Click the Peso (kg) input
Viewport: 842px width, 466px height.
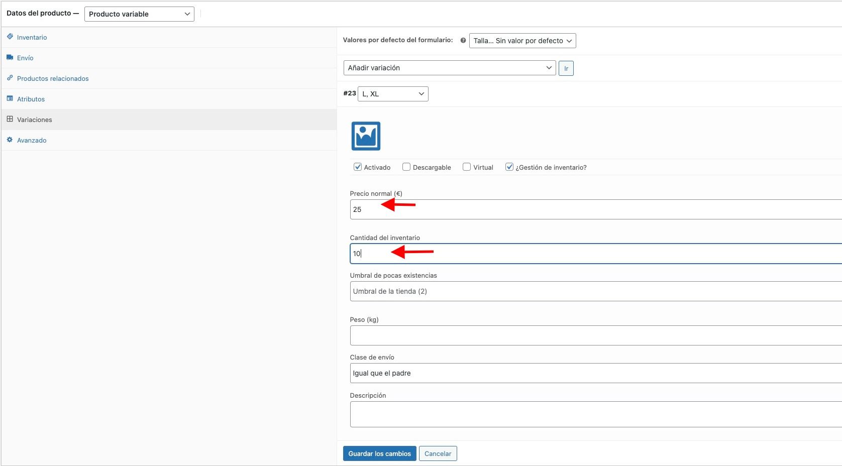596,335
